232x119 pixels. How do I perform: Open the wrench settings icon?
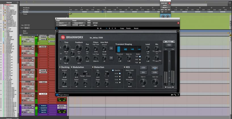[x=175, y=95]
